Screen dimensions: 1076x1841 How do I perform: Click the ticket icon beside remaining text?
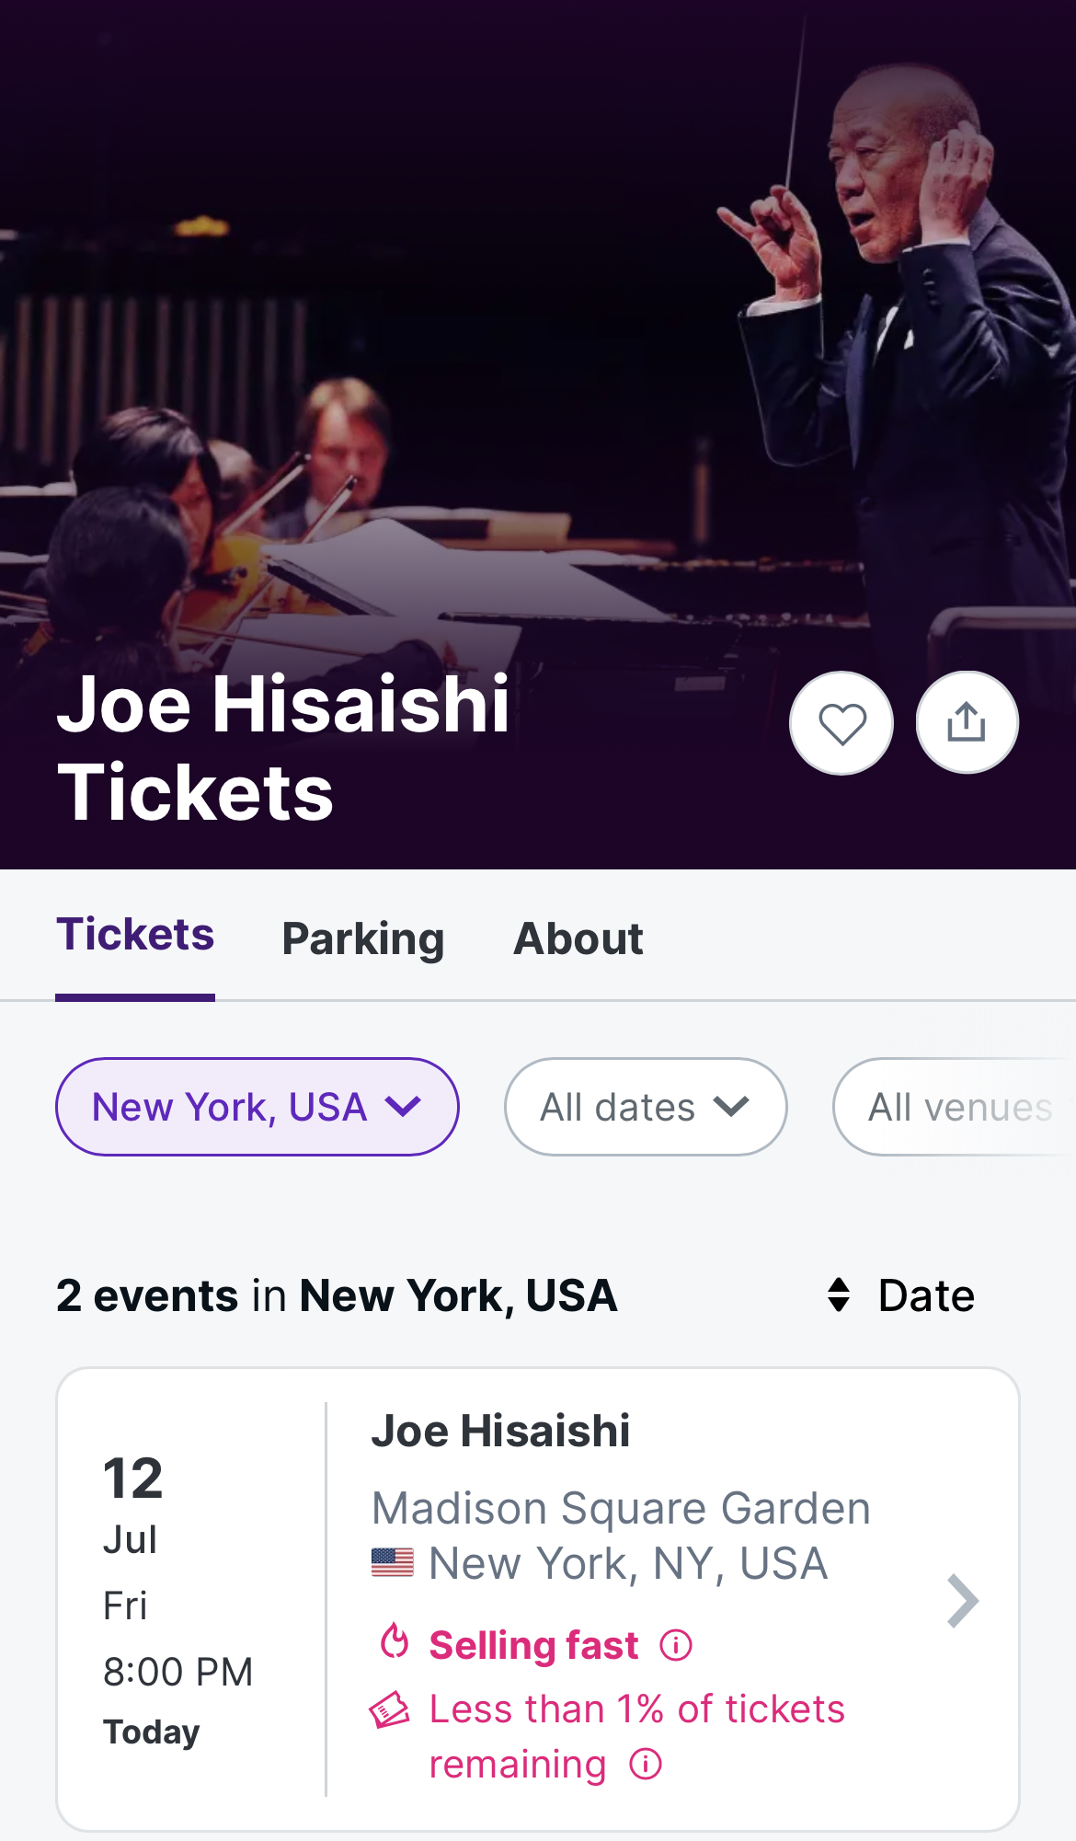tap(390, 1710)
